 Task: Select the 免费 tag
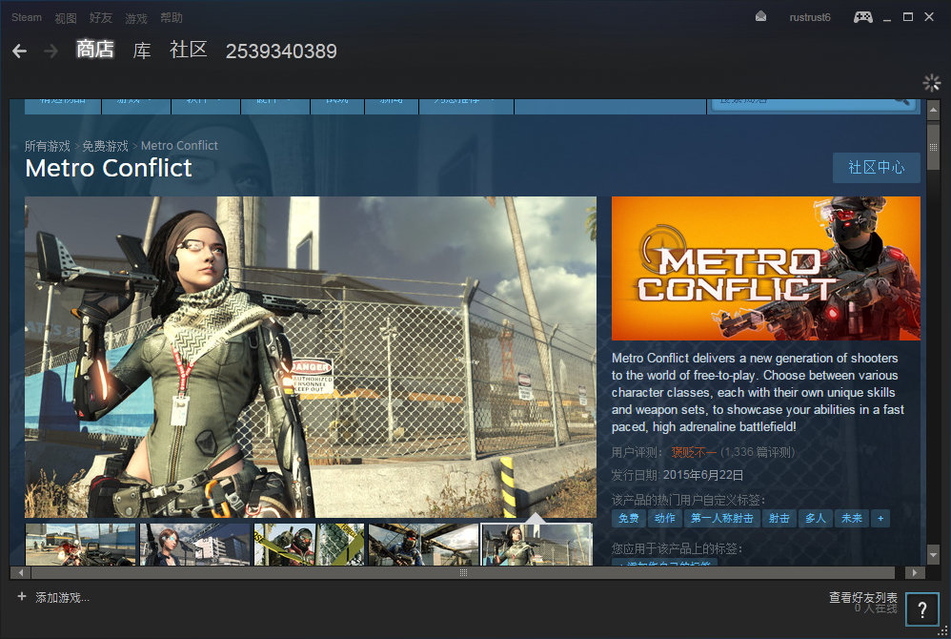click(628, 518)
